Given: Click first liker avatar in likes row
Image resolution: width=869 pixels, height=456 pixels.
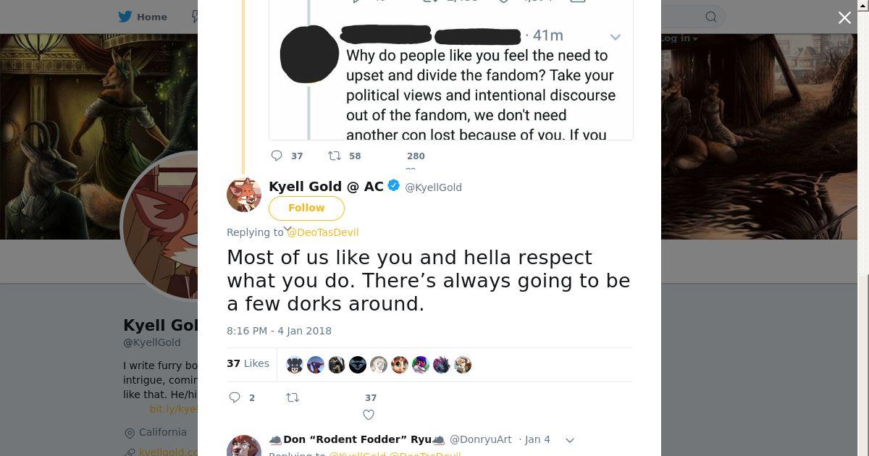Looking at the screenshot, I should pos(295,365).
